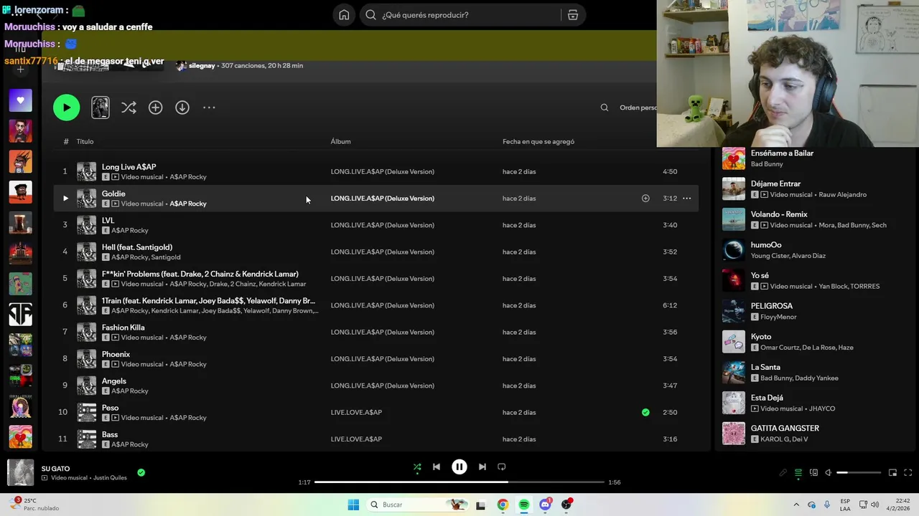Open playlist more options three dots

pos(209,107)
